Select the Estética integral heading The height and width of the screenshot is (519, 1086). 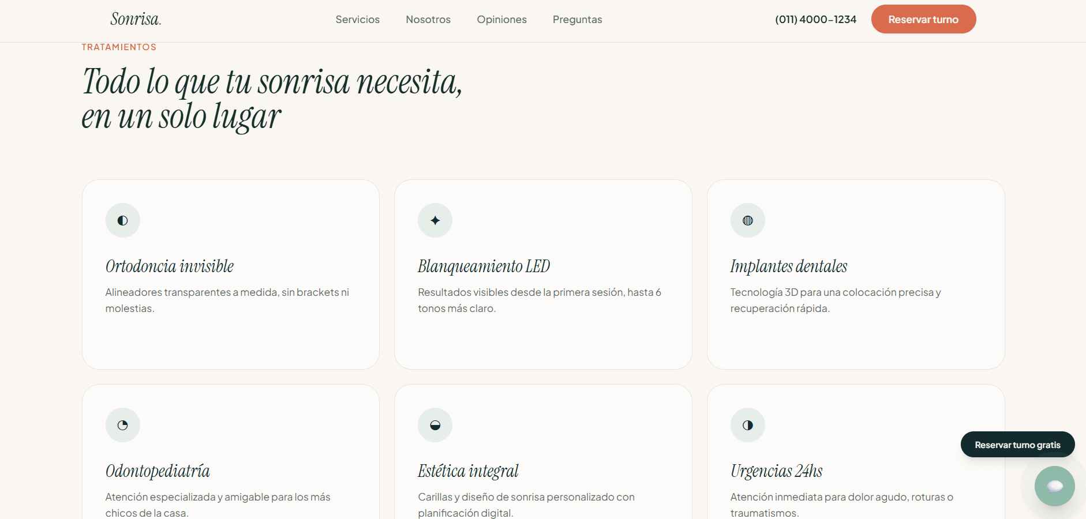pyautogui.click(x=468, y=471)
